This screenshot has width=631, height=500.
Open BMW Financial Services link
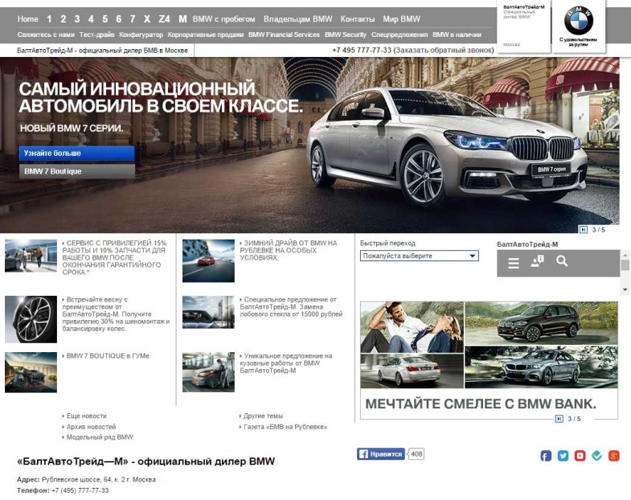[x=284, y=35]
